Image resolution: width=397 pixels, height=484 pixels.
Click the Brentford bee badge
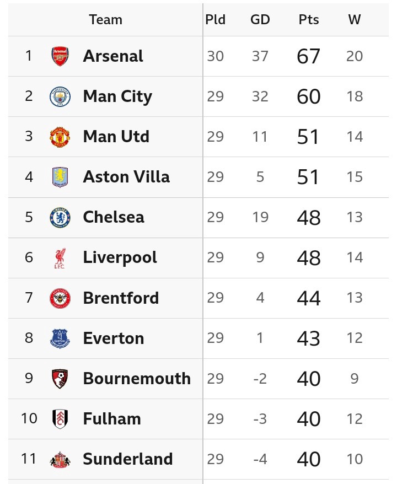pos(60,298)
